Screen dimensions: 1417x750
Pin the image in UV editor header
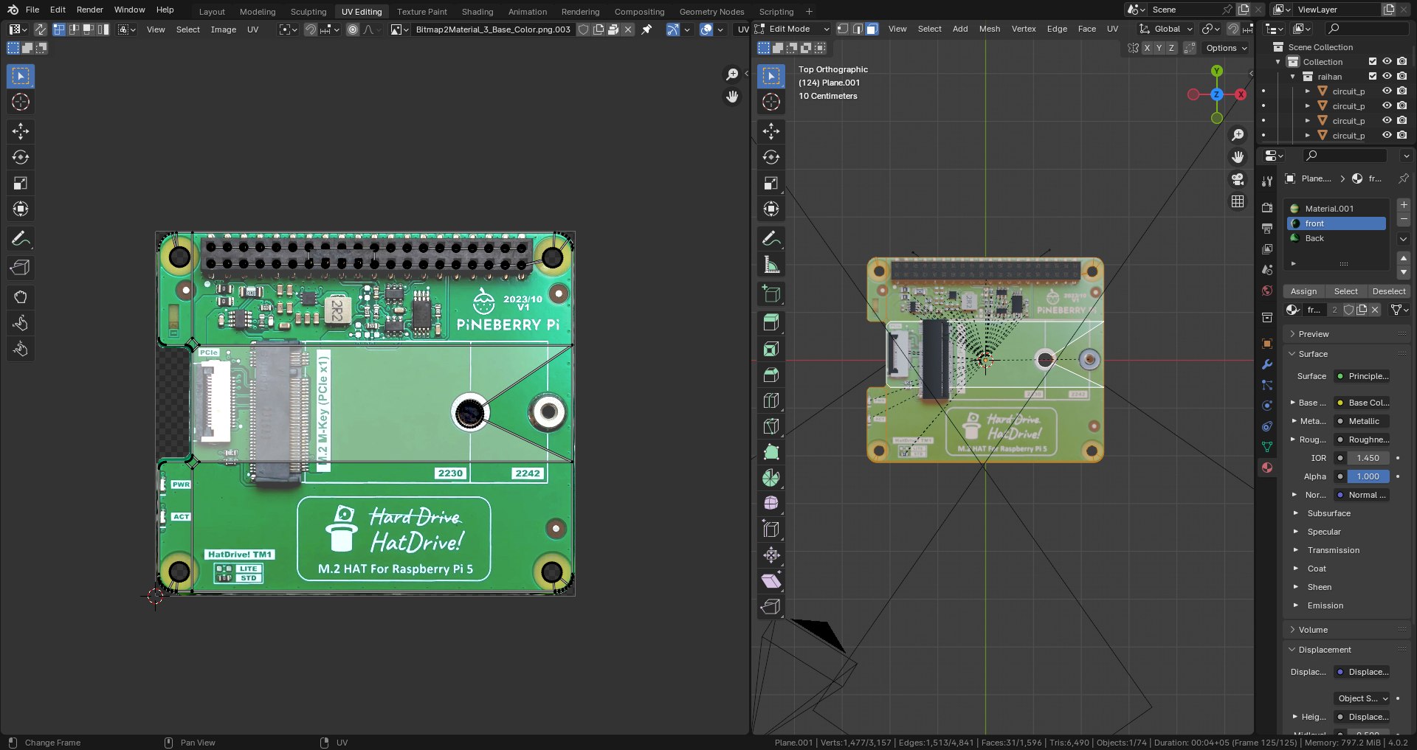(x=647, y=29)
